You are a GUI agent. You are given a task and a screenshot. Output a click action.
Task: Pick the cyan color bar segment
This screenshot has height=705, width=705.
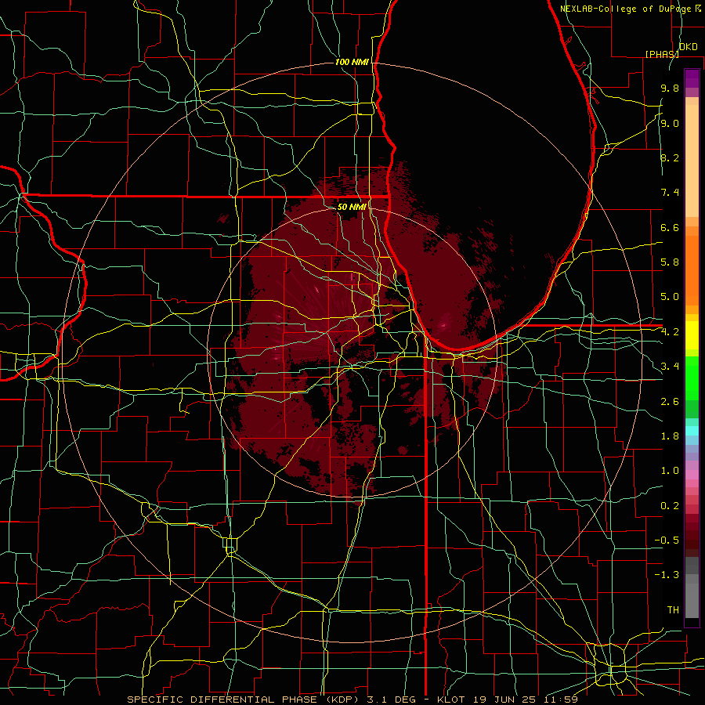pyautogui.click(x=692, y=431)
